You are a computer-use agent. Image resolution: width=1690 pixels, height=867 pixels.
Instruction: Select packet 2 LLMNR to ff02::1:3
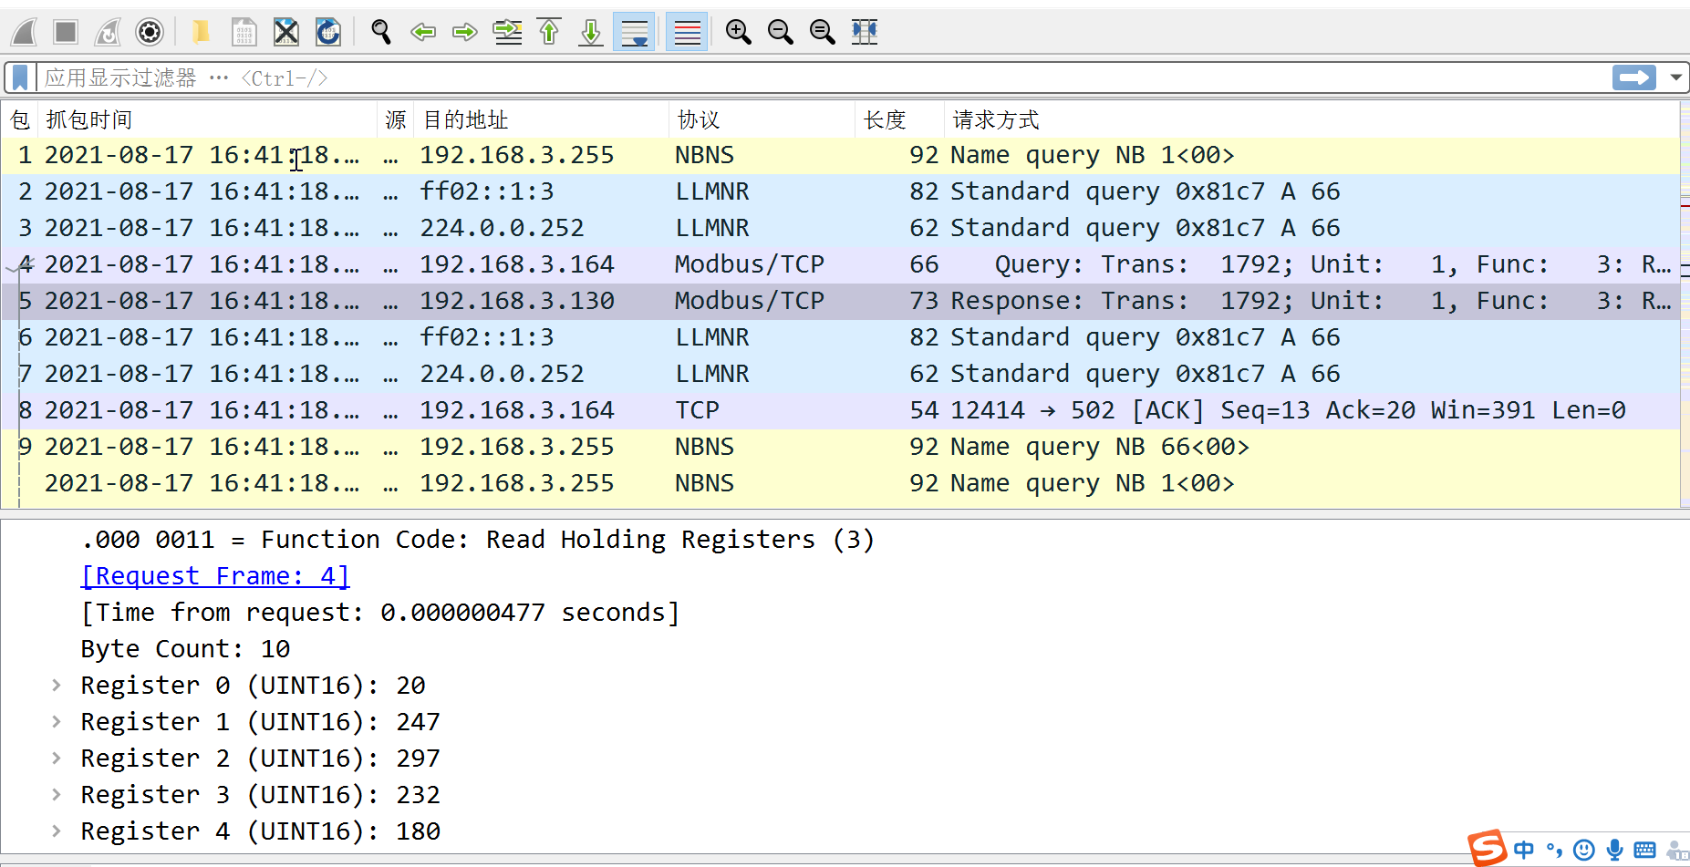coord(839,191)
